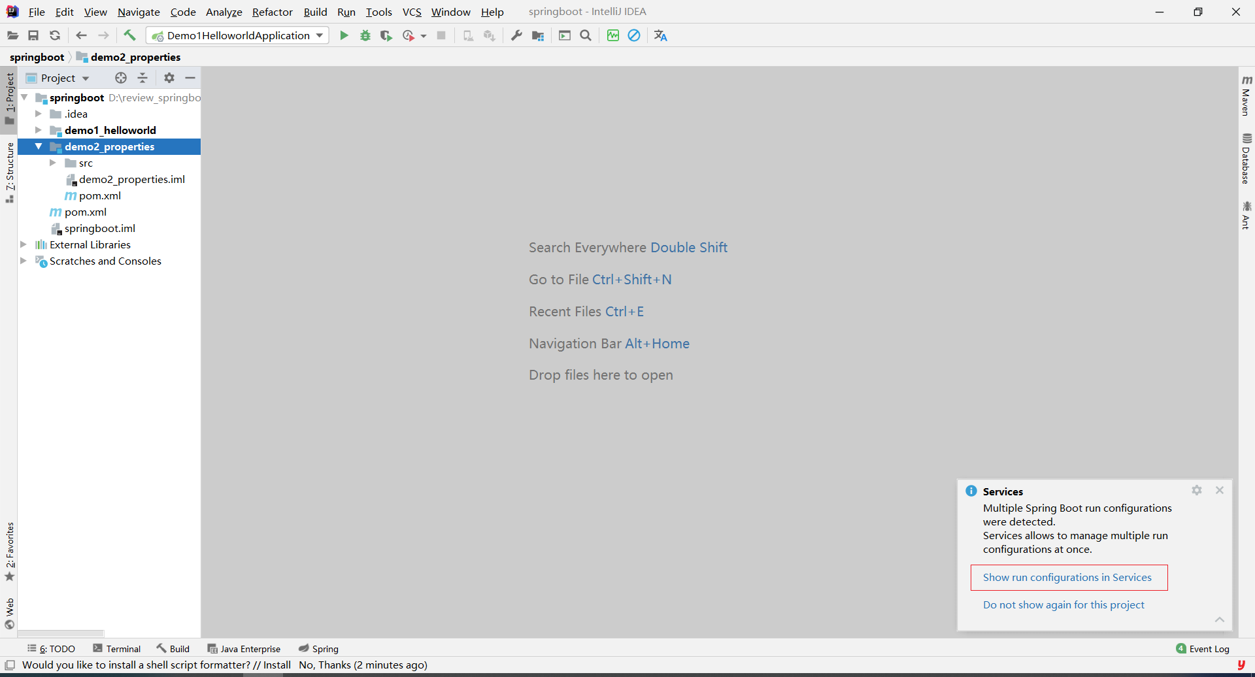Click Show run configurations in Services link

click(1067, 578)
